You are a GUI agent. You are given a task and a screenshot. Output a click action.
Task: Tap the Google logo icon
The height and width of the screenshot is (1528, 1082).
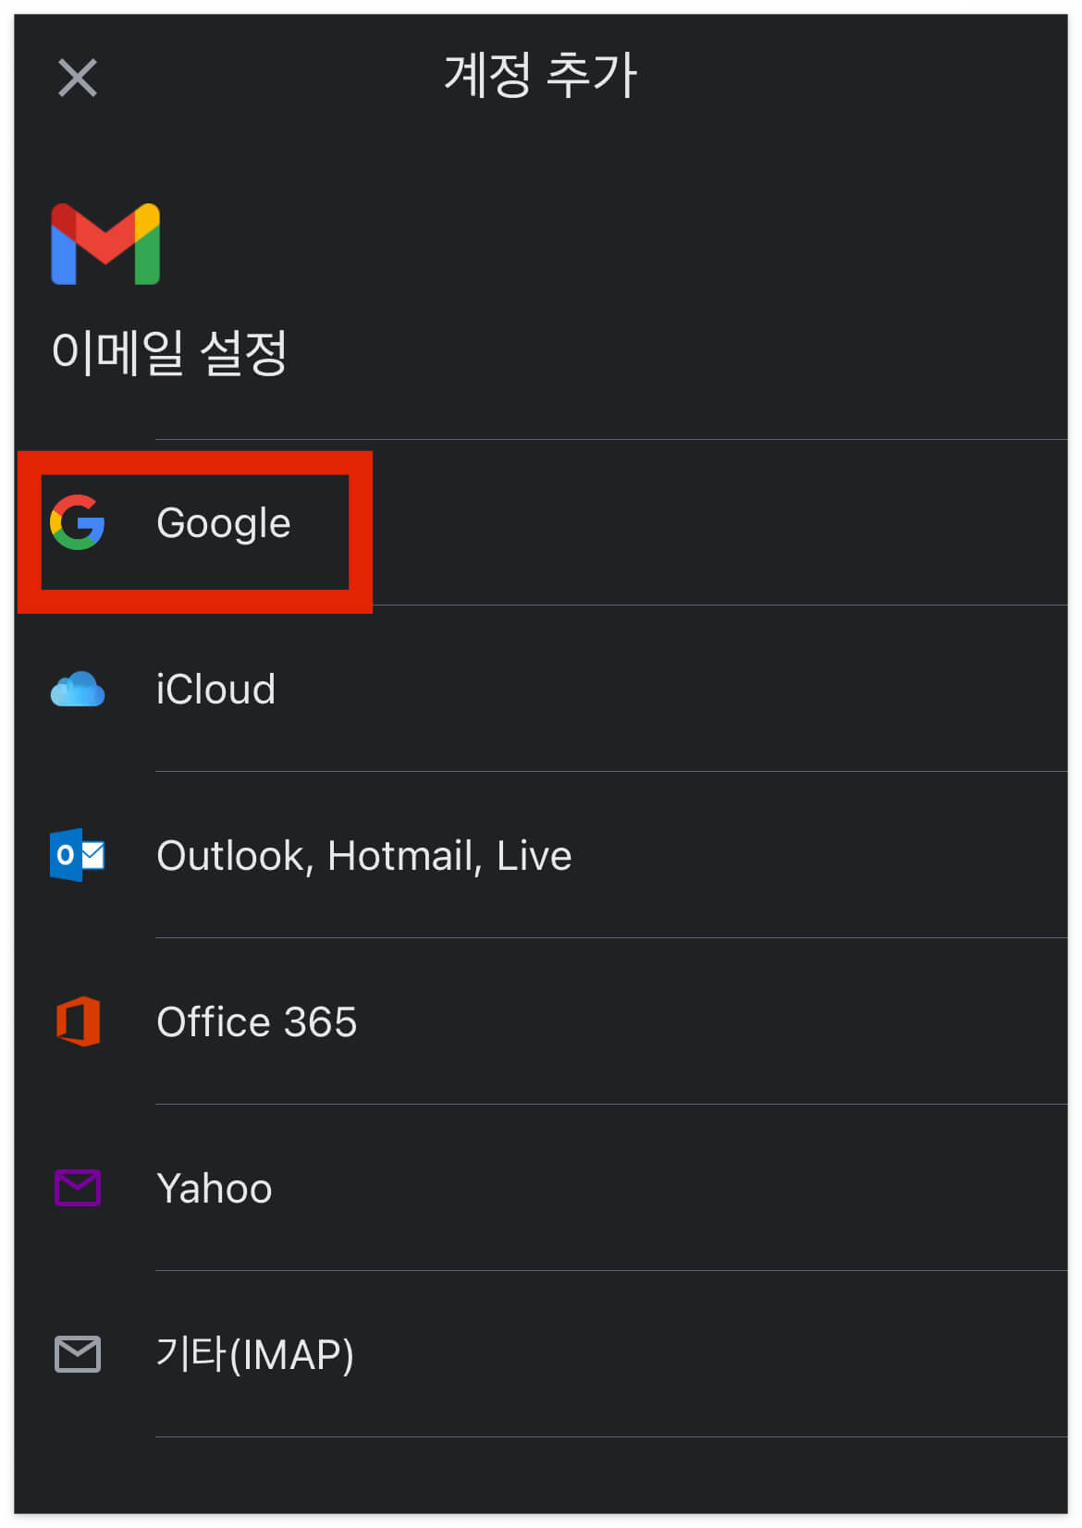pyautogui.click(x=77, y=522)
